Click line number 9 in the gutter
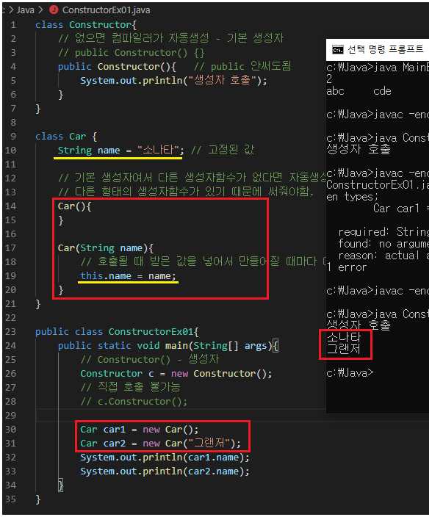Image resolution: width=432 pixels, height=517 pixels. (13, 136)
